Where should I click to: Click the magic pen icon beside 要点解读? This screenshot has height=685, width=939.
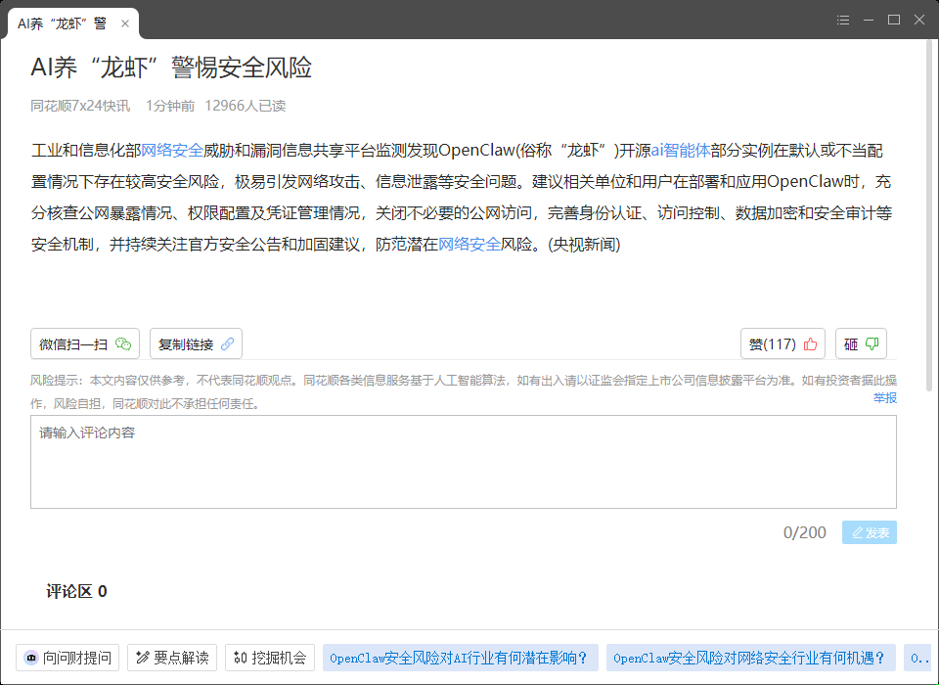click(x=143, y=658)
